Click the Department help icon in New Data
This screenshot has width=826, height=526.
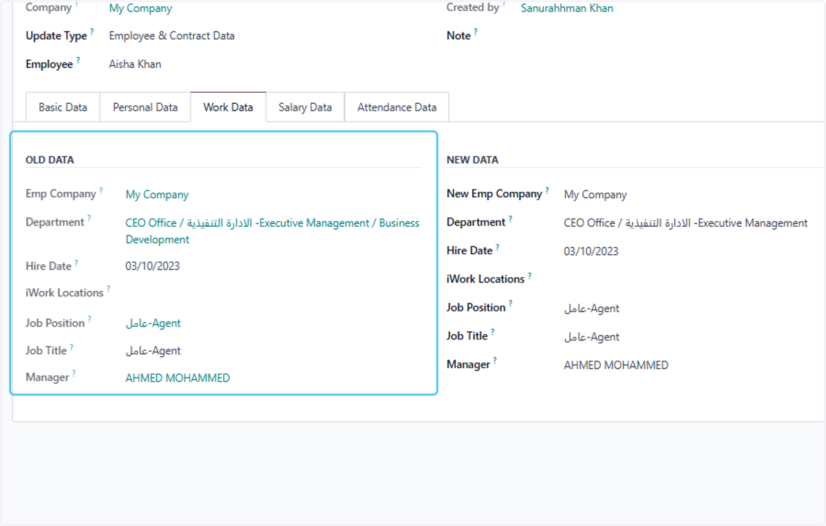[510, 219]
